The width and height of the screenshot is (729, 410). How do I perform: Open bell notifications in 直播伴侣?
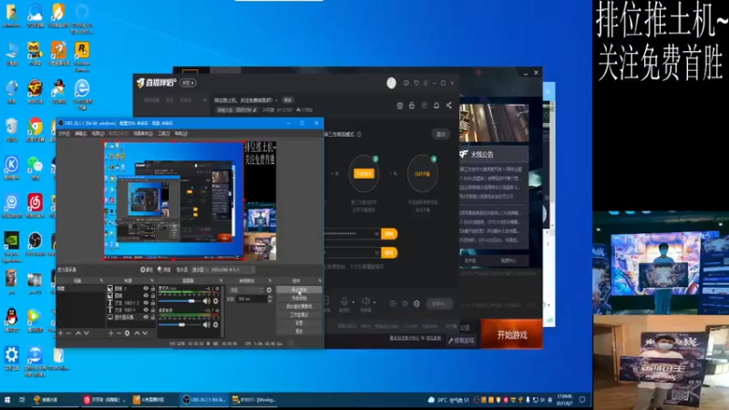pyautogui.click(x=436, y=106)
